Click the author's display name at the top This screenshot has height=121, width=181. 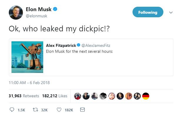click(x=41, y=9)
